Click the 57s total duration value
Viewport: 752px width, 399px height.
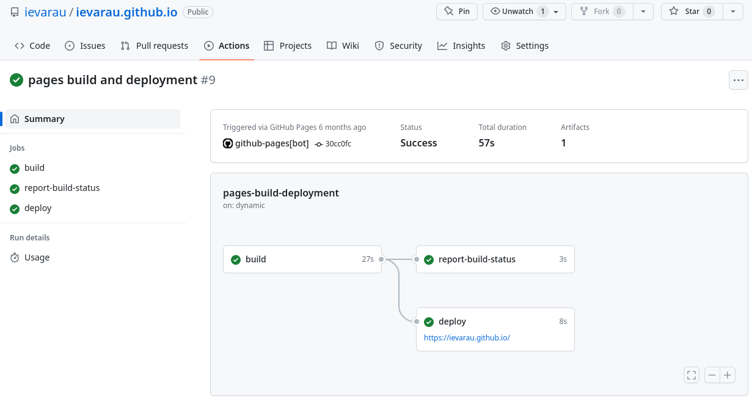click(x=486, y=143)
